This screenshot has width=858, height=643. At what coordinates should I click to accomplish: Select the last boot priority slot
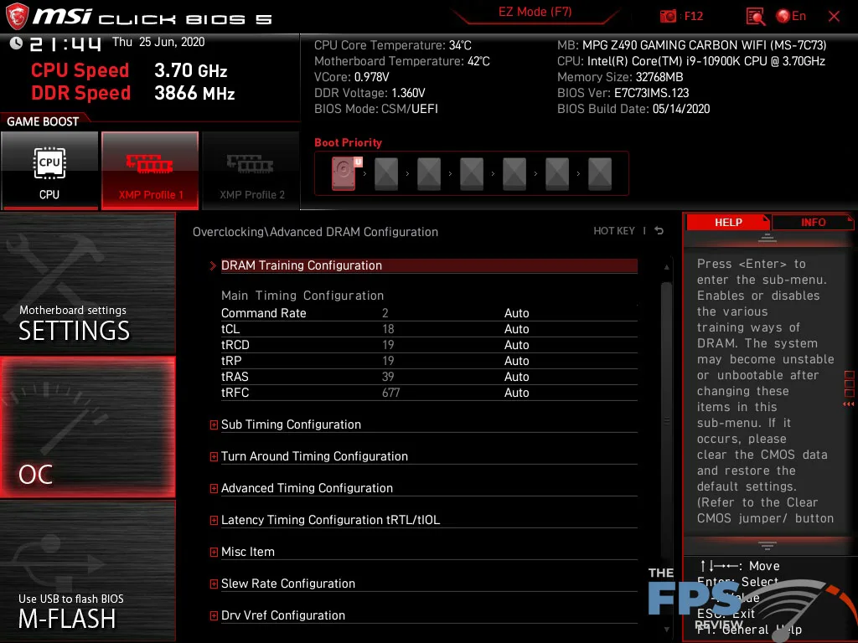[600, 174]
